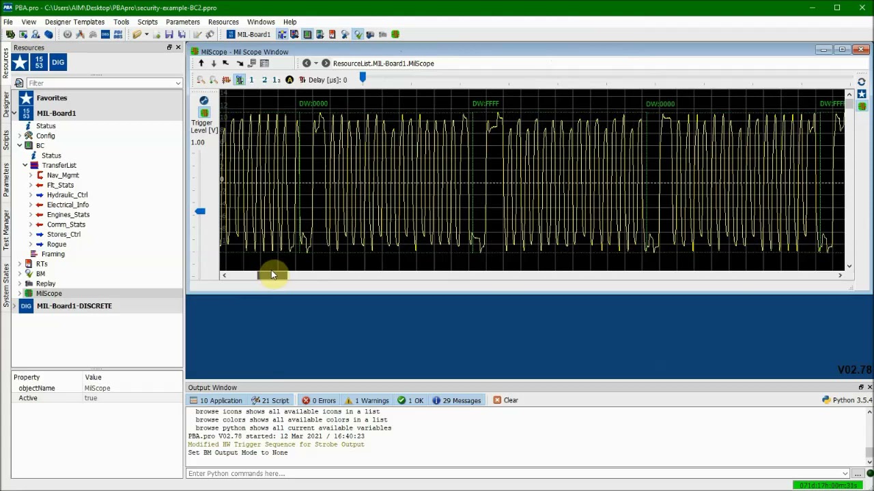
Task: Click the green scope icon below wrench
Action: (x=203, y=112)
